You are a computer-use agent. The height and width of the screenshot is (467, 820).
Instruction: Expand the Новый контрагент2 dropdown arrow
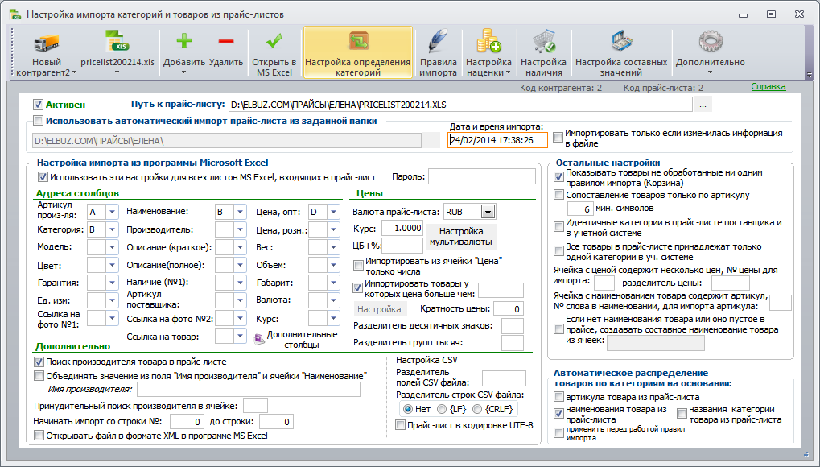point(74,72)
